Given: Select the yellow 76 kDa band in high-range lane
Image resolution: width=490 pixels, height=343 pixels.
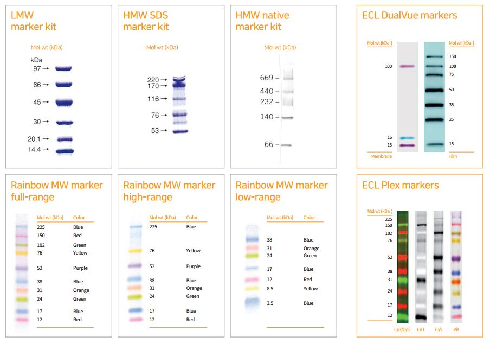Looking at the screenshot, I should 136,251.
